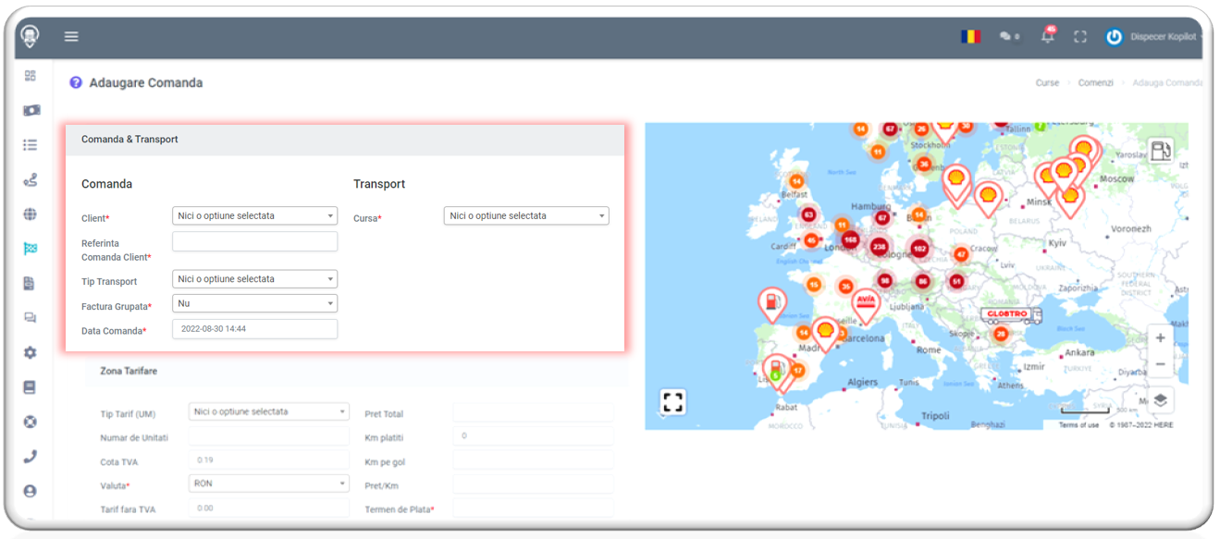Click the dashboard icon in sidebar
Viewport: 1220px width, 539px height.
click(31, 76)
